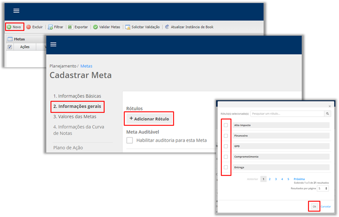Screen dimensions: 339x217
Task: Go to step 2. Informações gerais
Action: (77, 106)
